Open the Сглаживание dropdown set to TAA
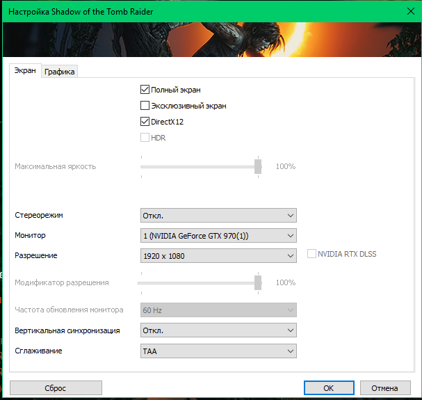Screen dimensions: 422x400 coord(218,351)
